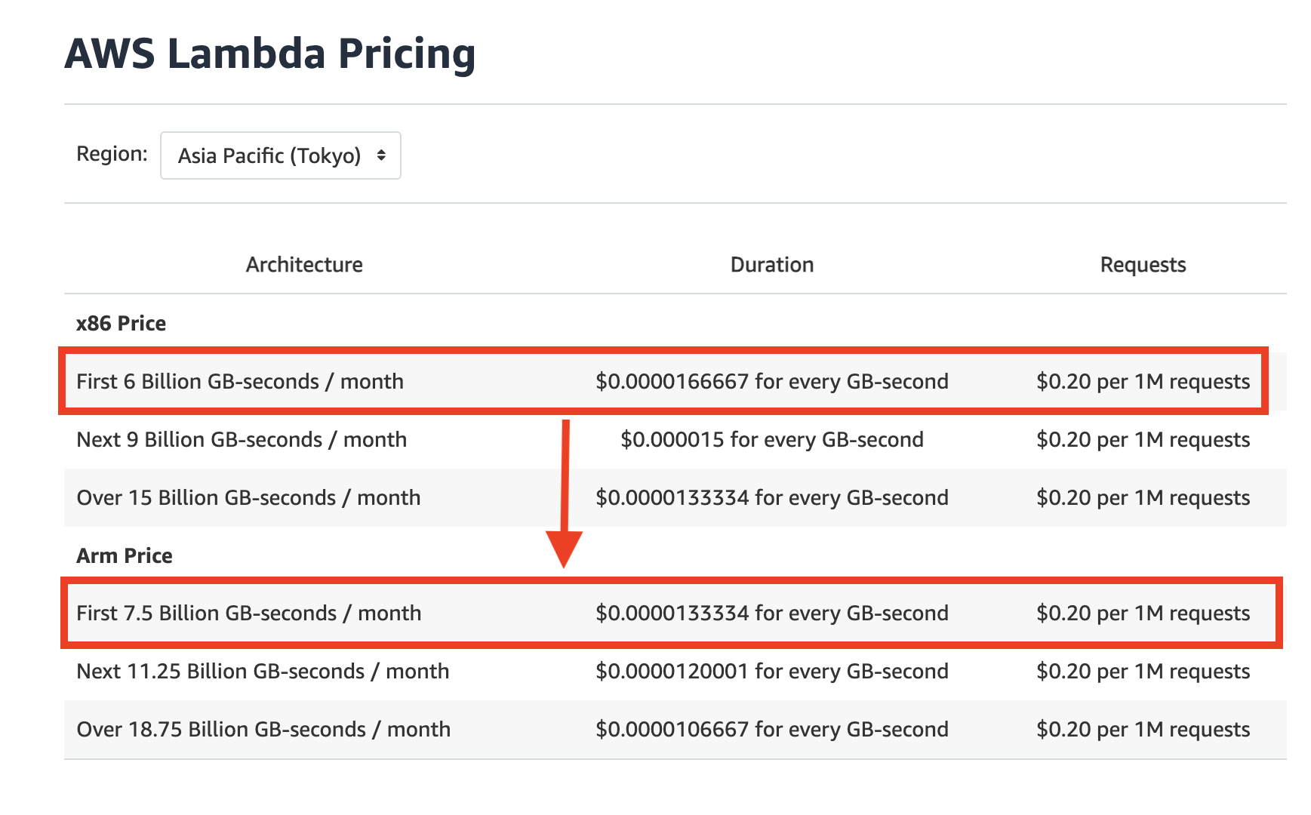Click the x86 Price section label
The image size is (1311, 815).
120,323
